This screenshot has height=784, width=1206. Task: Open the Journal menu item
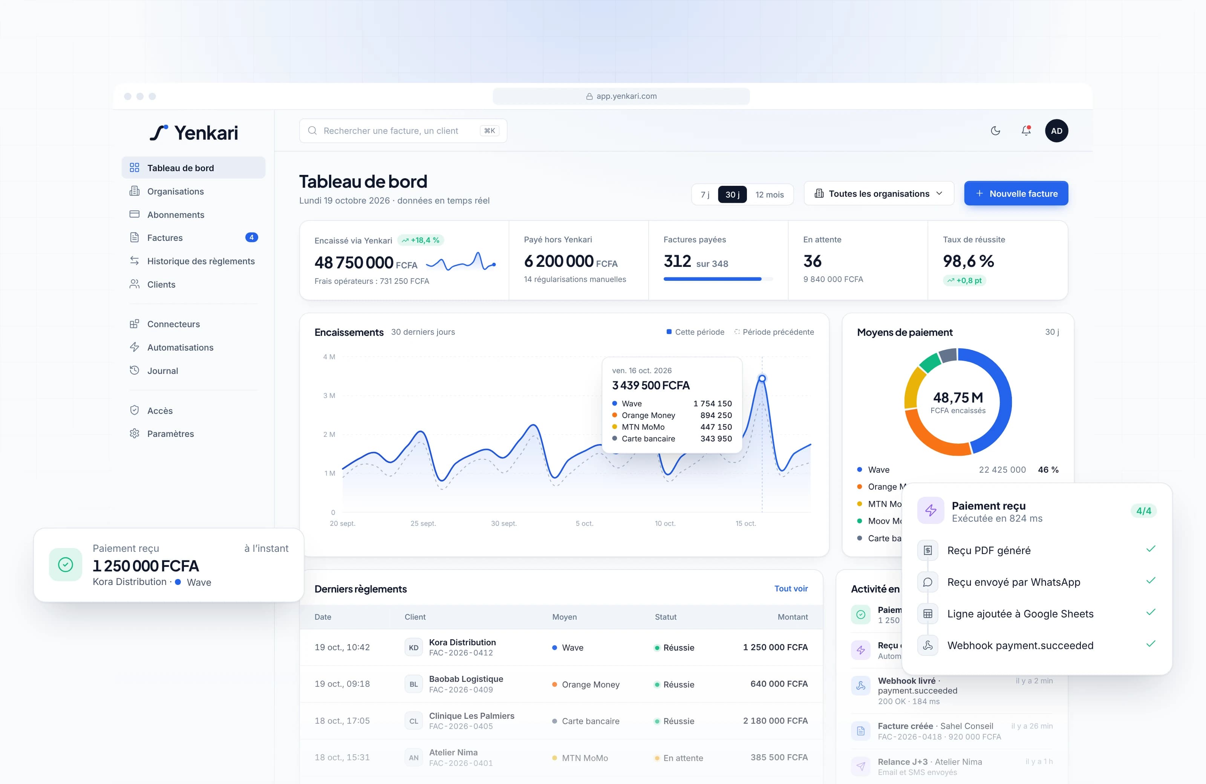click(194, 371)
